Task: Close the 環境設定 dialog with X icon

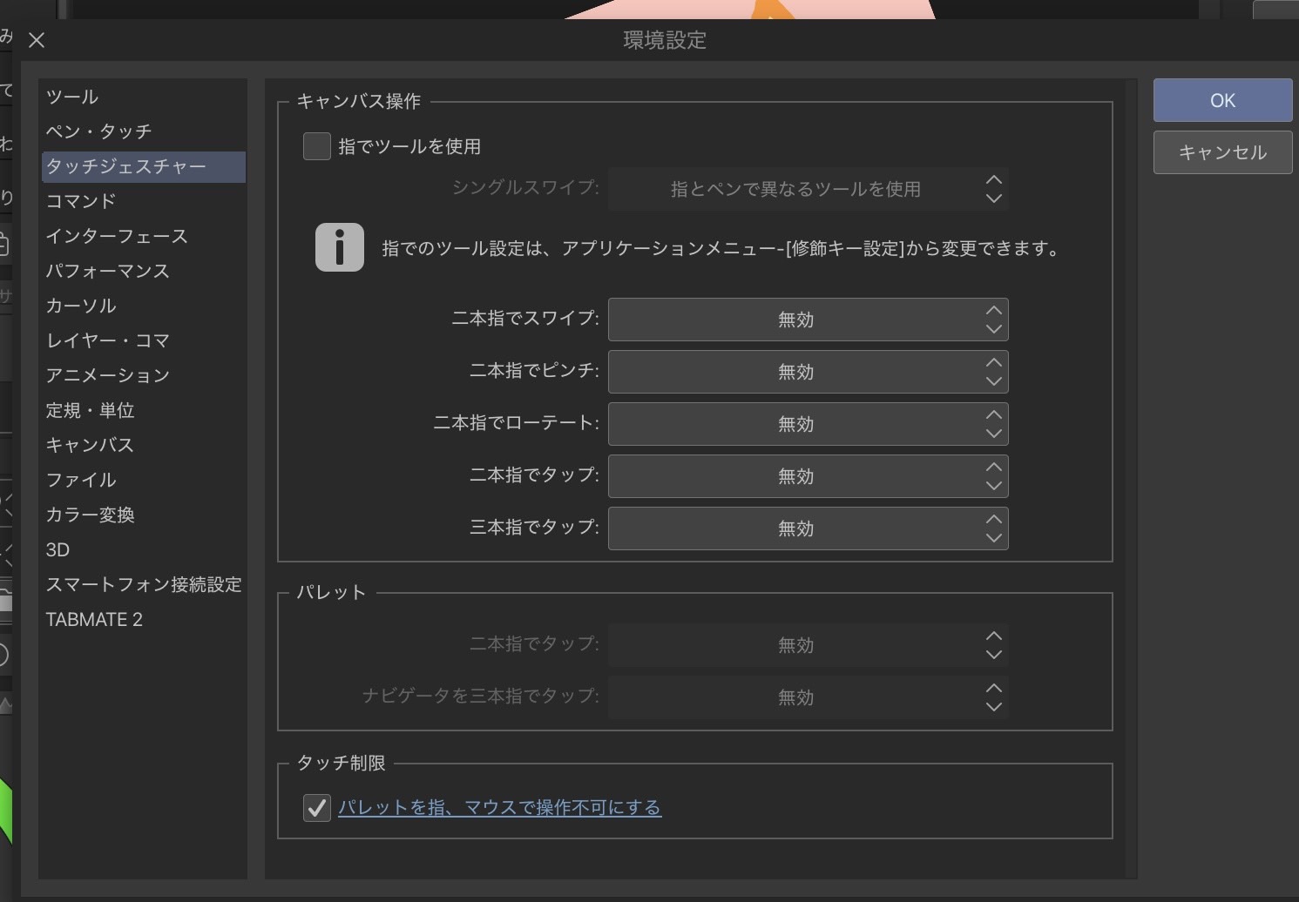Action: (x=37, y=40)
